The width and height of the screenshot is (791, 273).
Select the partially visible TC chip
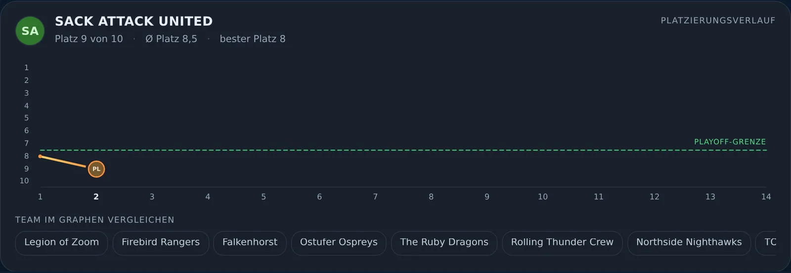coord(767,243)
